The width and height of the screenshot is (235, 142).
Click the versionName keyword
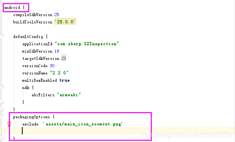35,73
